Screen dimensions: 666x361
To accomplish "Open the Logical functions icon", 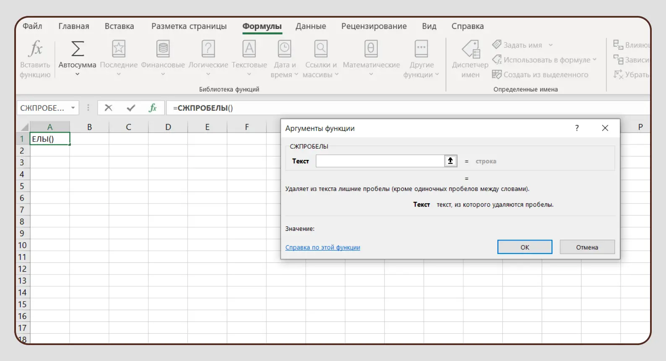I will [x=208, y=49].
